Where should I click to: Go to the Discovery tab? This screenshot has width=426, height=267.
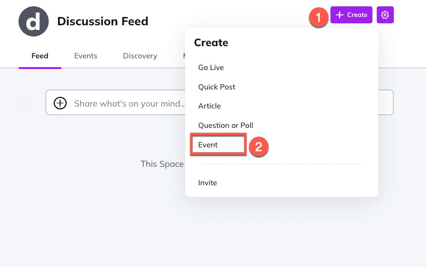(140, 56)
